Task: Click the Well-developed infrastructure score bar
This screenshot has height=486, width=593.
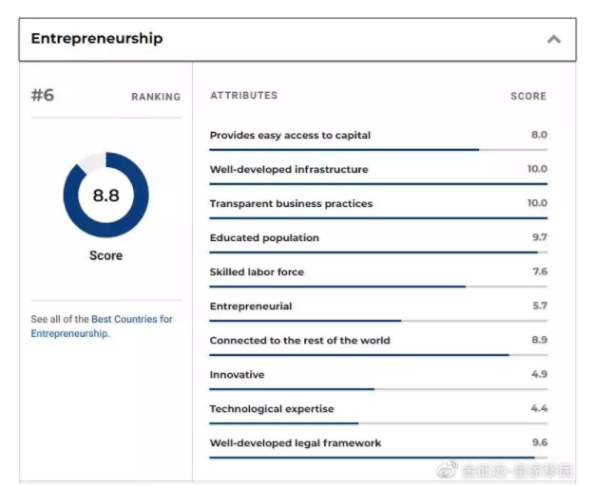Action: pos(378,184)
